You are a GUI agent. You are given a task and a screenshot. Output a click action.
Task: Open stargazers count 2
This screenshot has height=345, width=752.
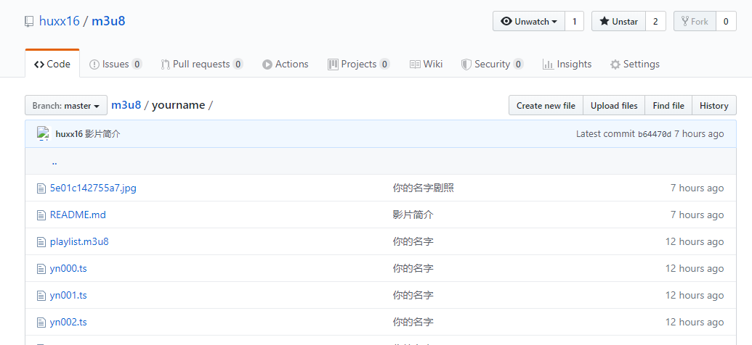pos(655,22)
